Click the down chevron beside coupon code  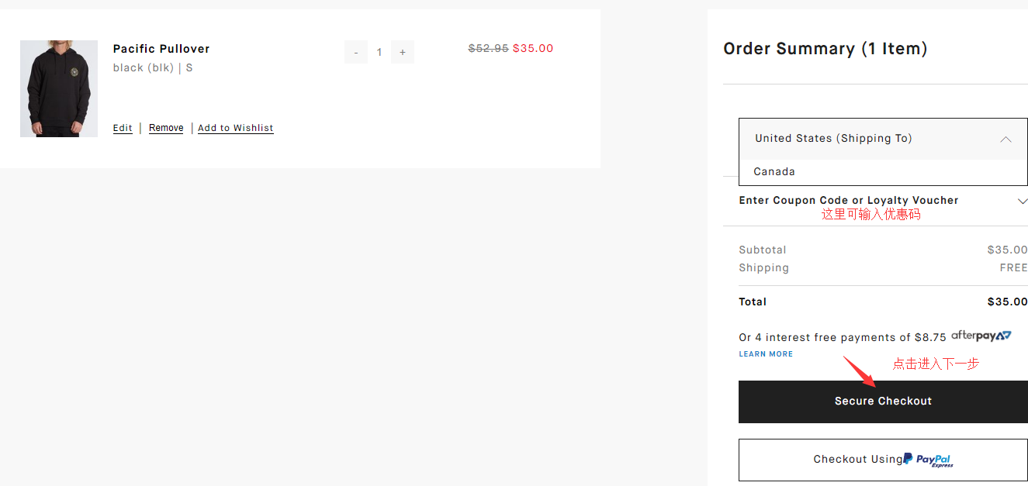pos(1022,201)
